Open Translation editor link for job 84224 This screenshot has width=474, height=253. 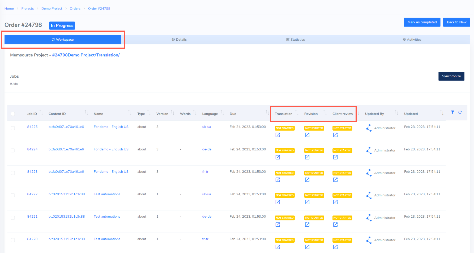click(x=278, y=157)
